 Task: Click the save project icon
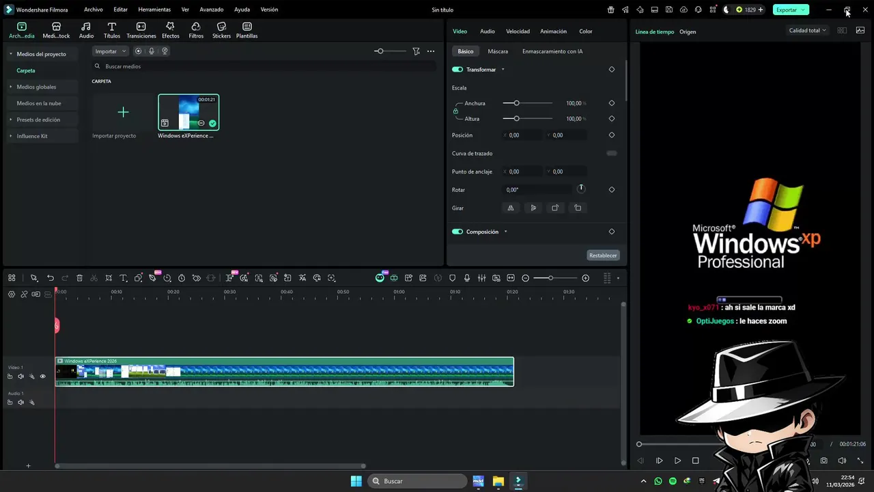668,10
